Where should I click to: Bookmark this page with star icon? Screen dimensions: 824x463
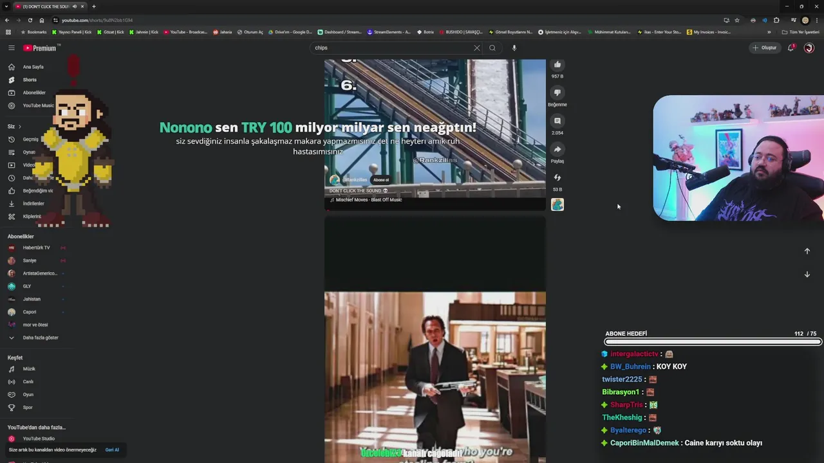point(737,20)
